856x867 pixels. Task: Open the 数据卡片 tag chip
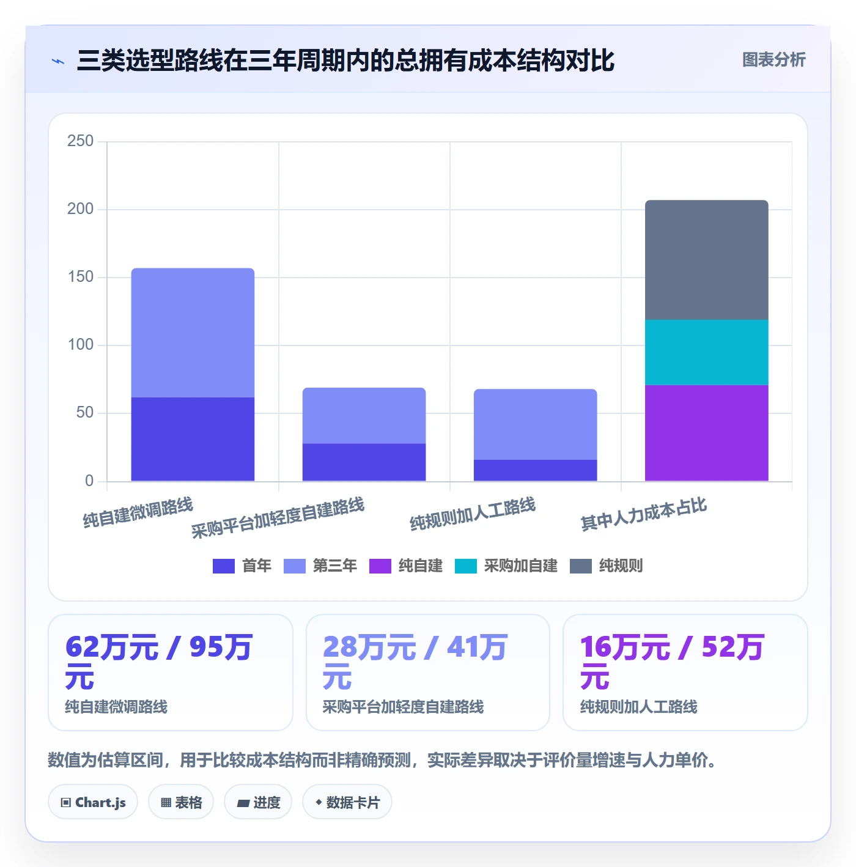tap(347, 802)
